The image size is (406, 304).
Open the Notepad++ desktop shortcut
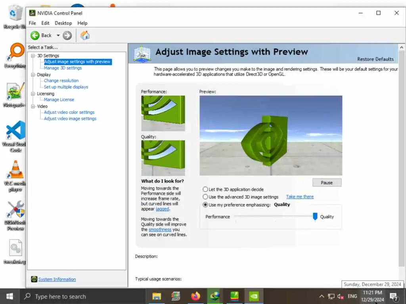tap(15, 95)
